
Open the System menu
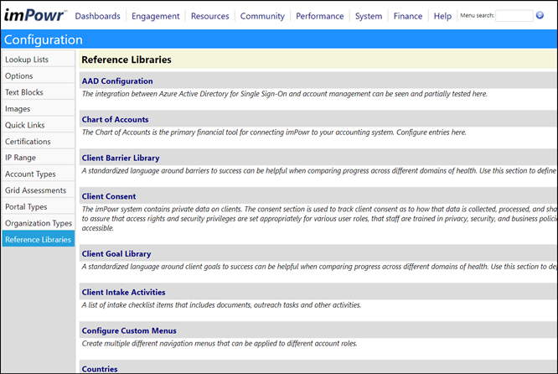tap(369, 16)
